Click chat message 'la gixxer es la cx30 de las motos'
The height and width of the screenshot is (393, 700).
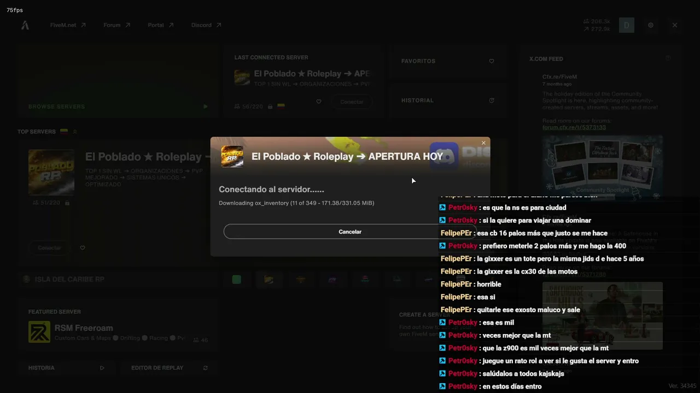pos(527,271)
